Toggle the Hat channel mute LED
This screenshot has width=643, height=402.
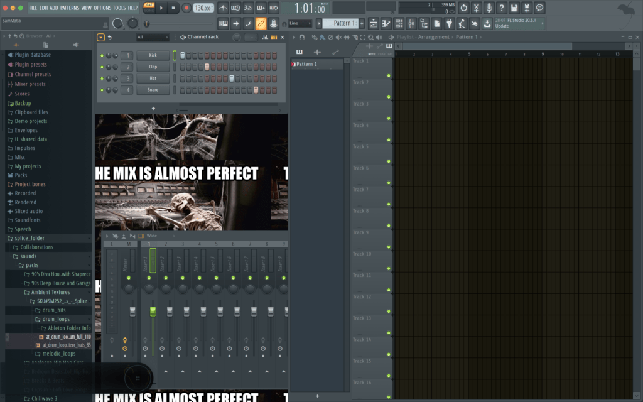click(102, 79)
